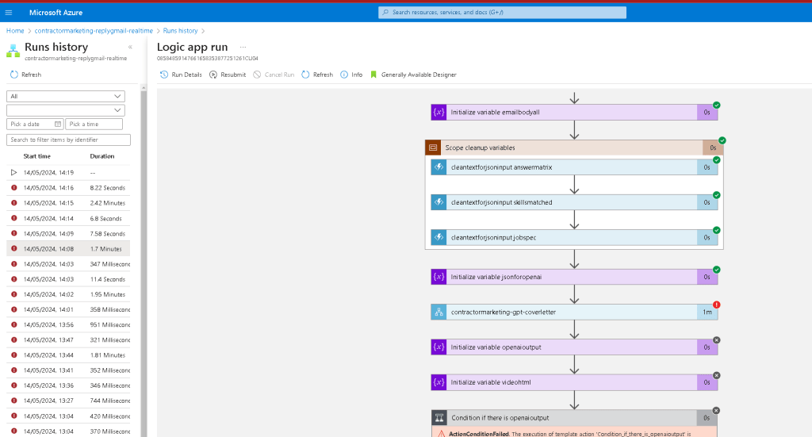Open the Azure portal hamburger menu
This screenshot has width=812, height=437.
click(9, 13)
